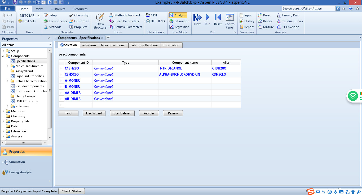Start Binary analysis
This screenshot has width=362, height=195.
click(265, 21)
